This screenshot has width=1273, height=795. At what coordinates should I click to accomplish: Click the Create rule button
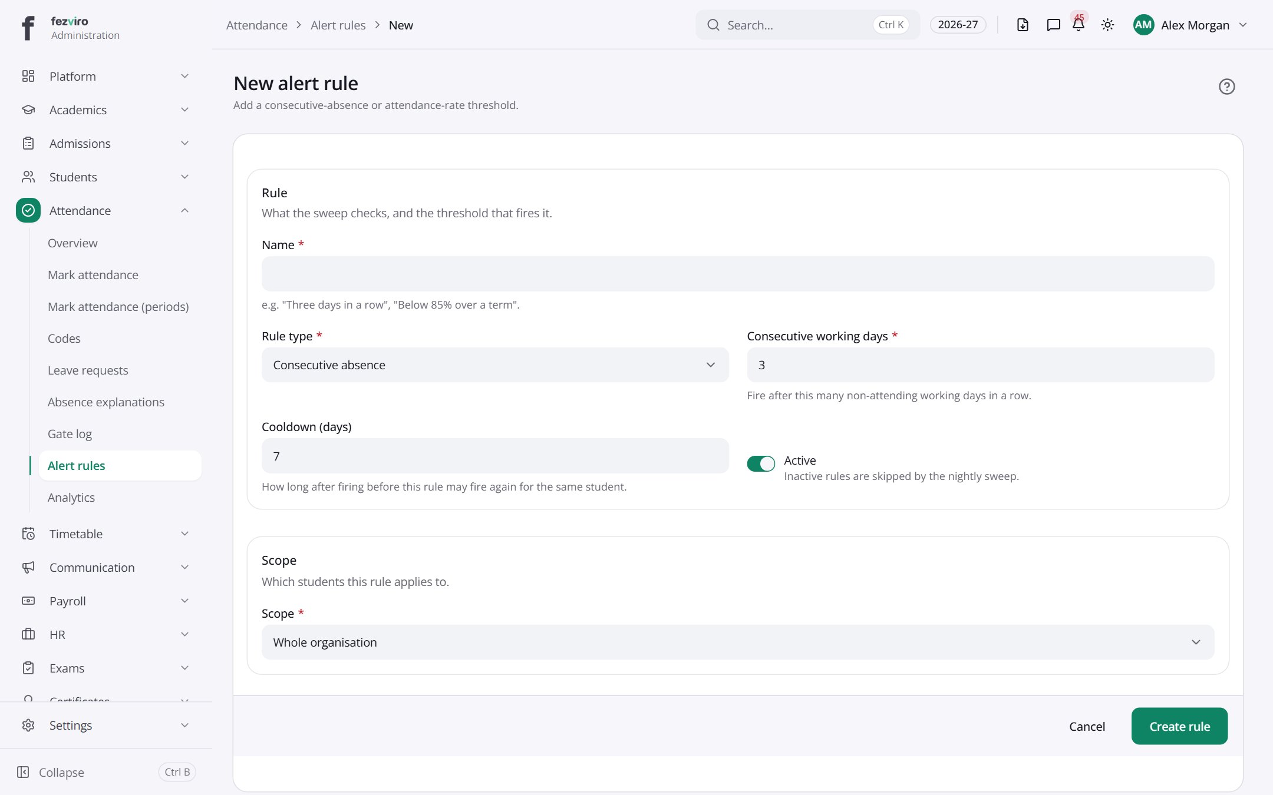(1179, 726)
